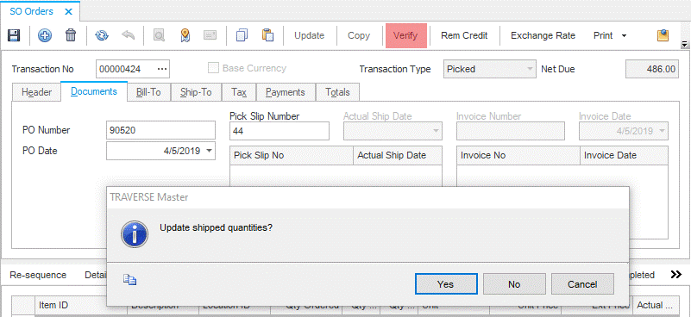This screenshot has height=317, width=691.
Task: Open the Actual Ship Date dropdown
Action: (x=437, y=131)
